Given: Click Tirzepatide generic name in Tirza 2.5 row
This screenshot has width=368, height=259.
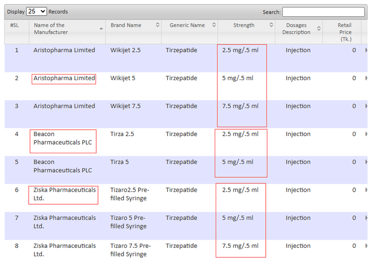Looking at the screenshot, I should pos(181,134).
